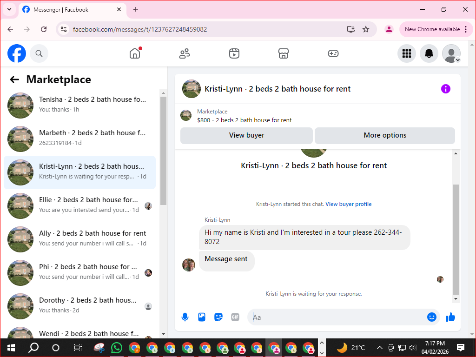Click the conversation scroll up arrow

pyautogui.click(x=456, y=153)
